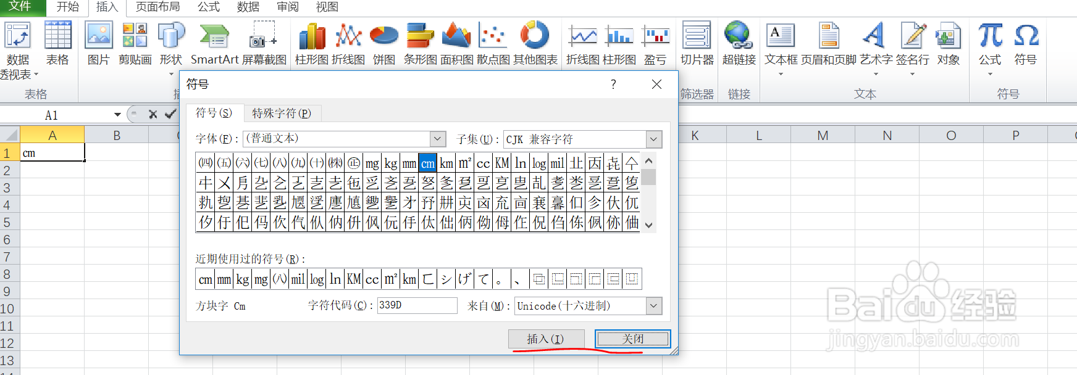Insert a 折线图 sparkline
This screenshot has height=375, width=1077.
tap(583, 43)
